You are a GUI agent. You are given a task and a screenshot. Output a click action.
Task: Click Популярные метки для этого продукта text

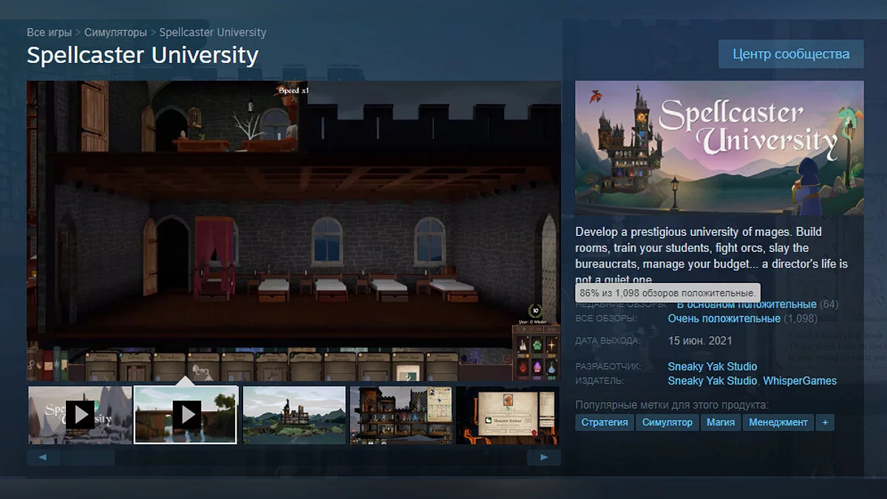(x=672, y=404)
